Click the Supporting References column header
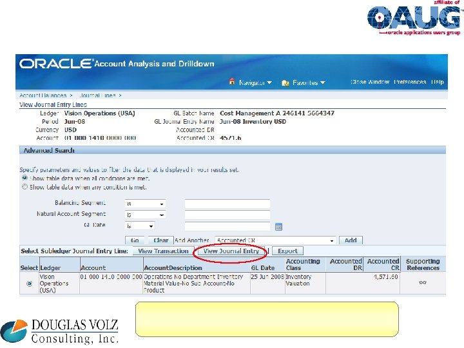This screenshot has width=464, height=348. click(x=423, y=265)
